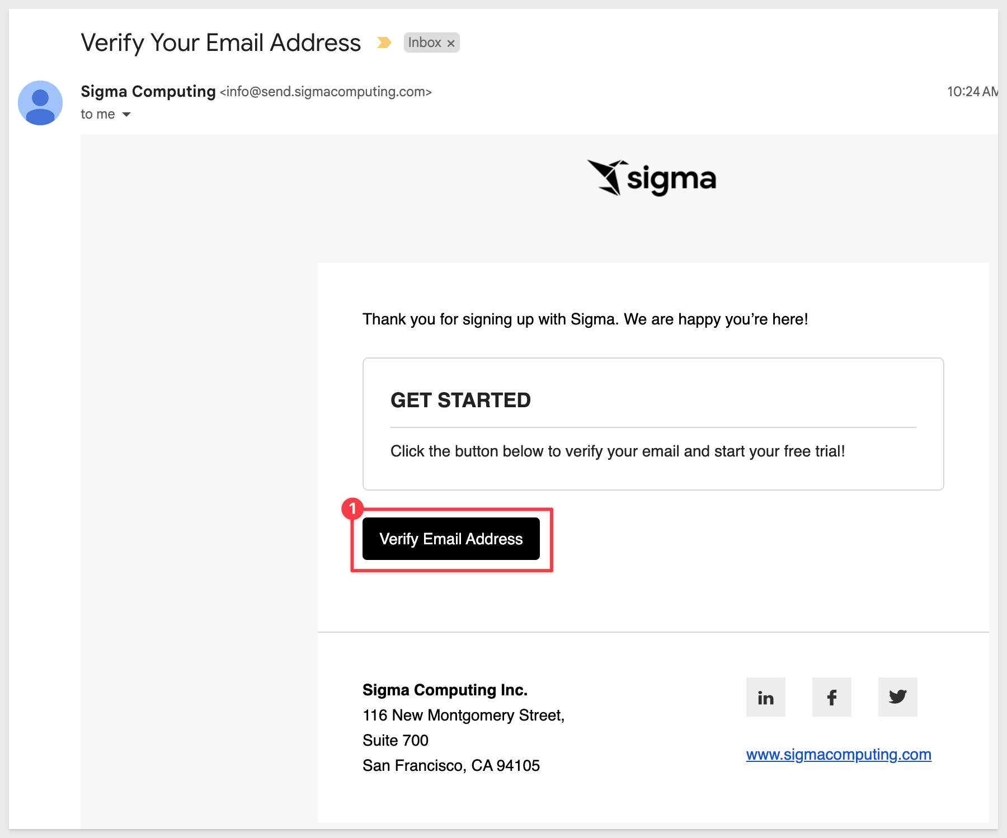Expand recipient details next to "to me"
Screen dimensions: 1007x838
[126, 114]
